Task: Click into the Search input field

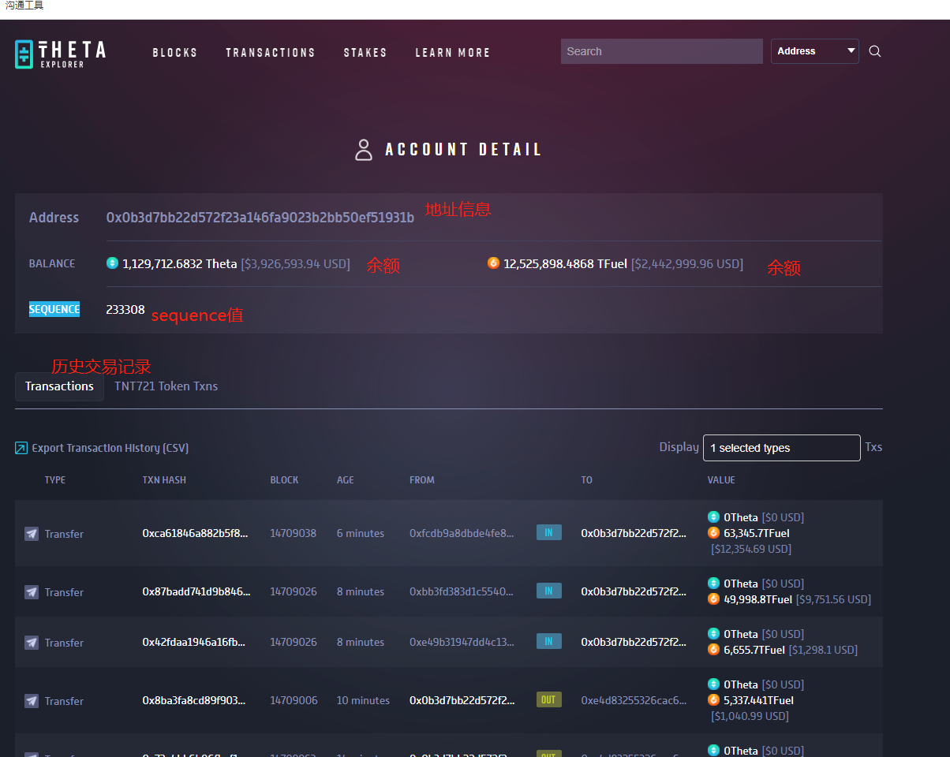Action: tap(661, 51)
